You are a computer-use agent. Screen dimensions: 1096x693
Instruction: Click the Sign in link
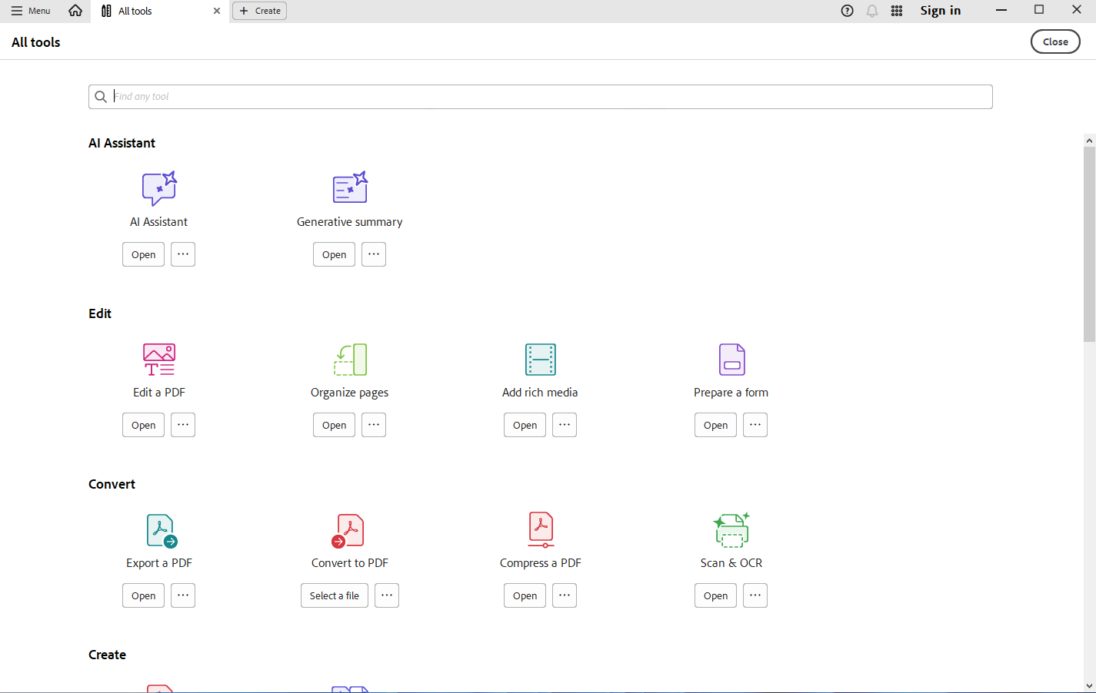click(x=940, y=11)
